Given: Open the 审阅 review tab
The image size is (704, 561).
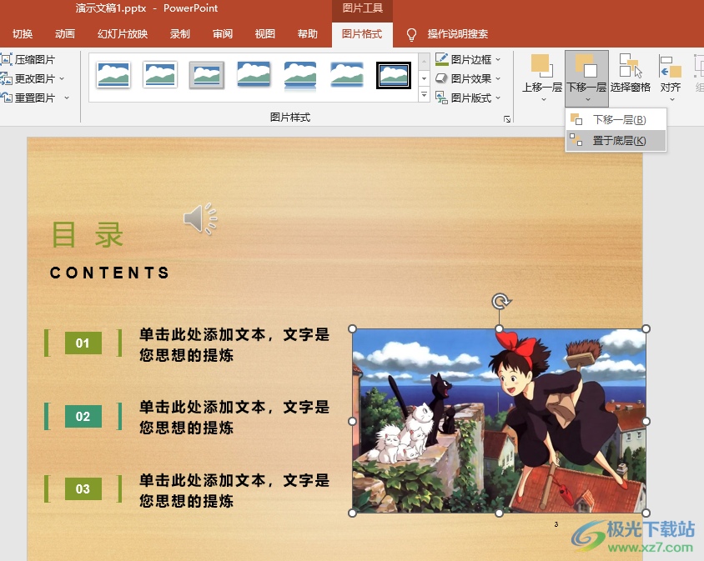Looking at the screenshot, I should click(223, 33).
